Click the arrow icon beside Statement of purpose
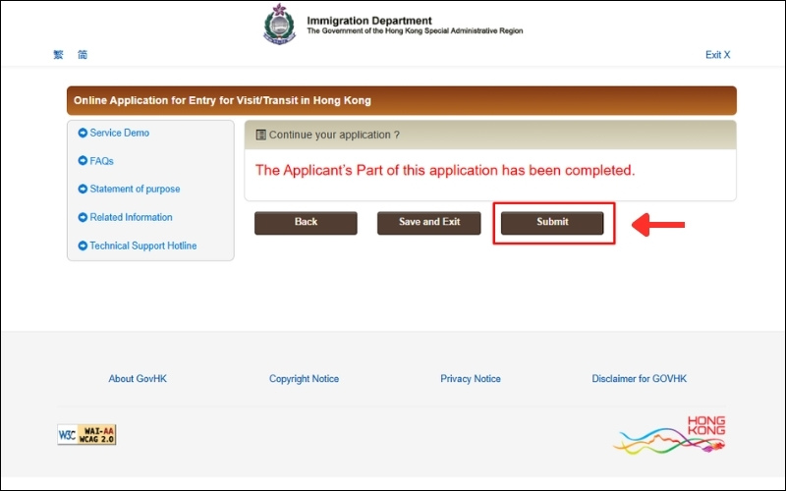 tap(83, 189)
